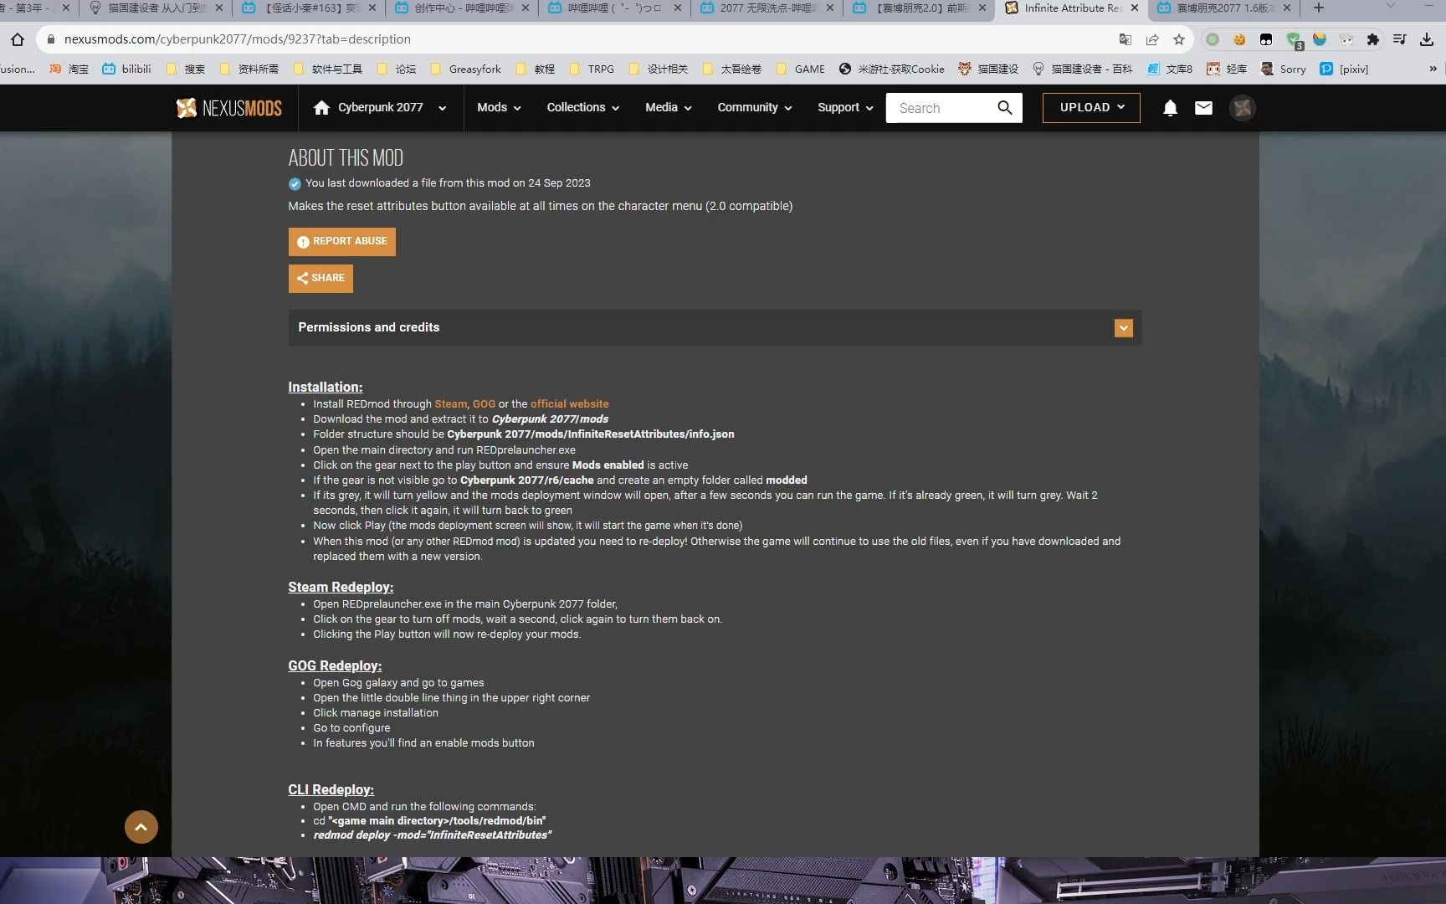1446x904 pixels.
Task: Open the UPLOAD dropdown button
Action: [1091, 108]
